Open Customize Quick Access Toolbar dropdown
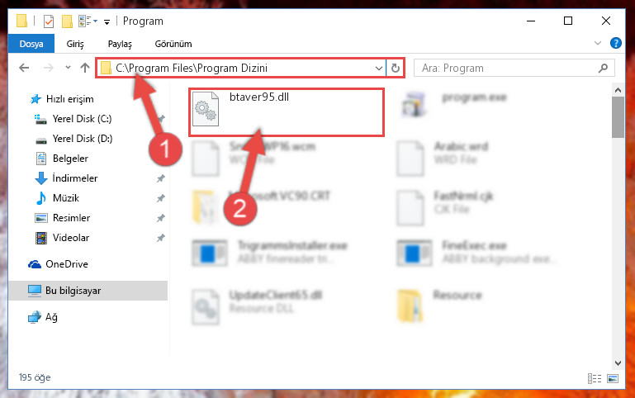This screenshot has height=398, width=635. (x=107, y=21)
